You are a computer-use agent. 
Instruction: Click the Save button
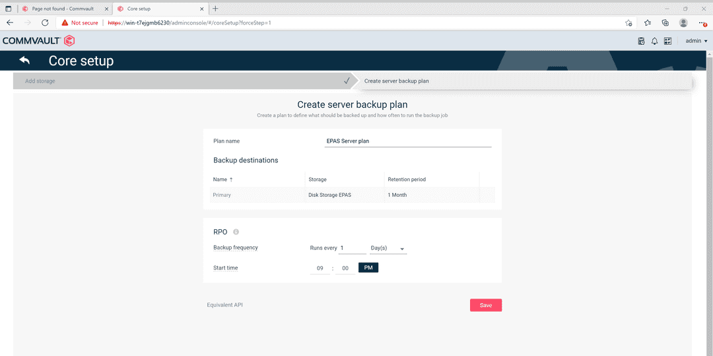485,305
